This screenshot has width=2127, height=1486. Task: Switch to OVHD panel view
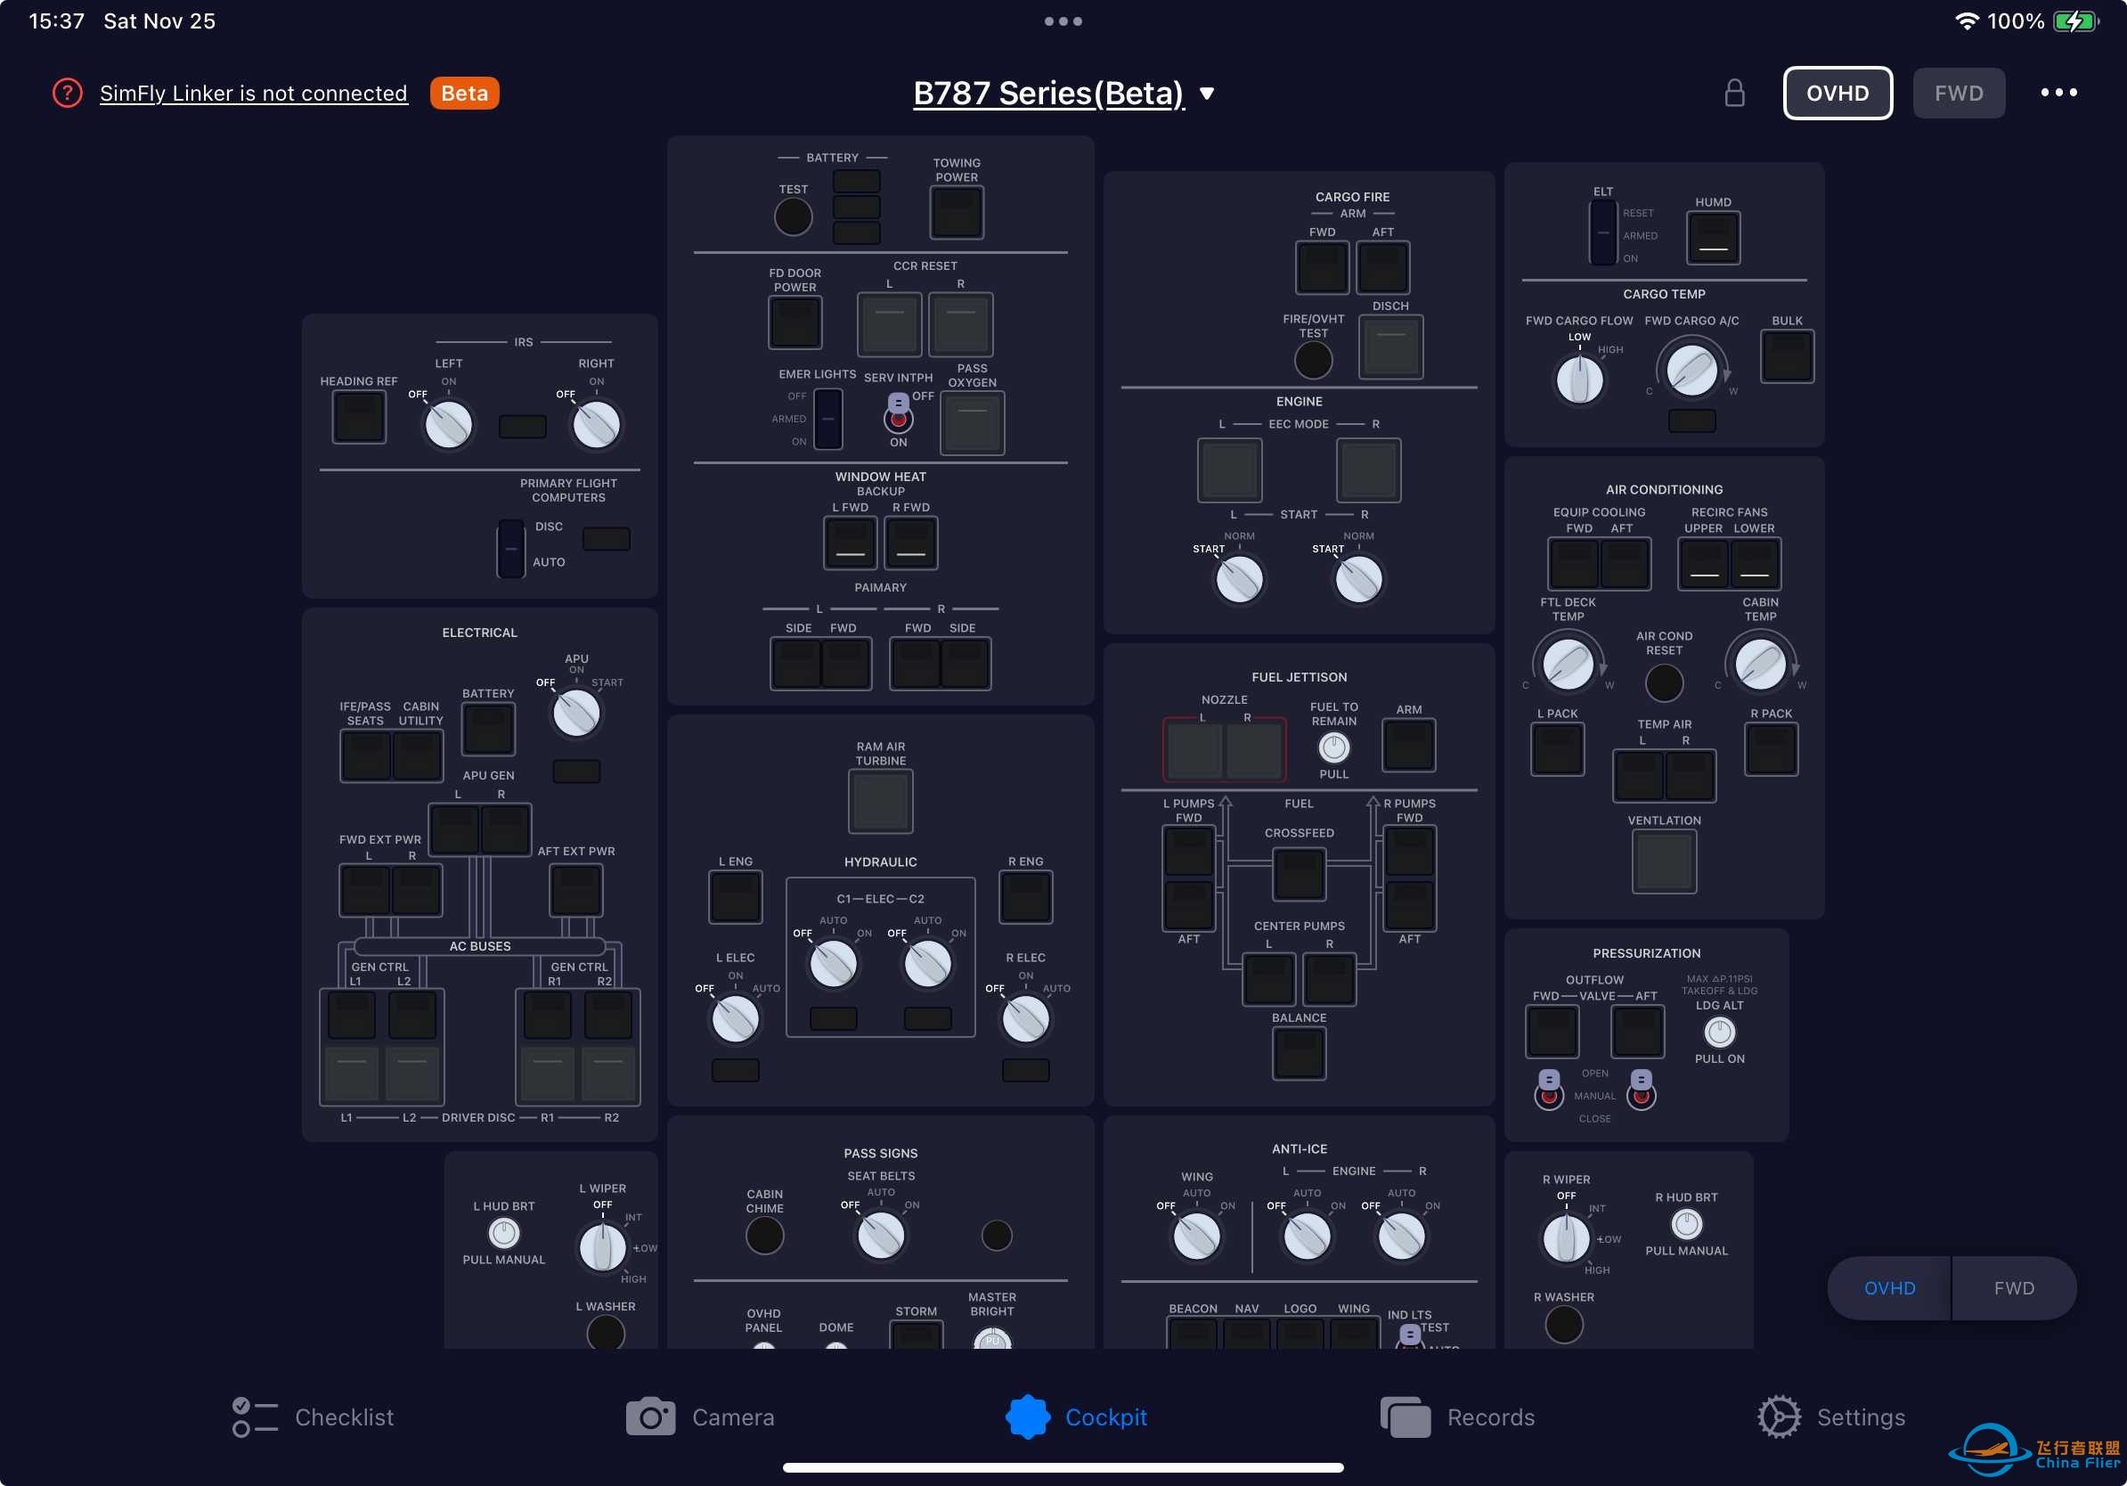[1838, 92]
